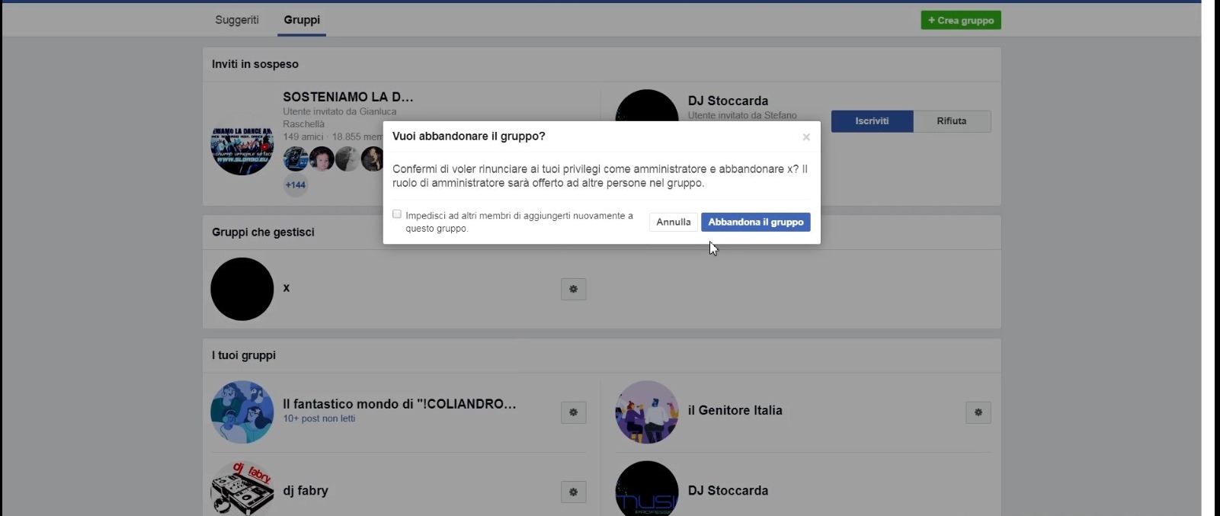The height and width of the screenshot is (516, 1220).
Task: Open the SOSTENIAMO LA D... group link
Action: click(347, 97)
